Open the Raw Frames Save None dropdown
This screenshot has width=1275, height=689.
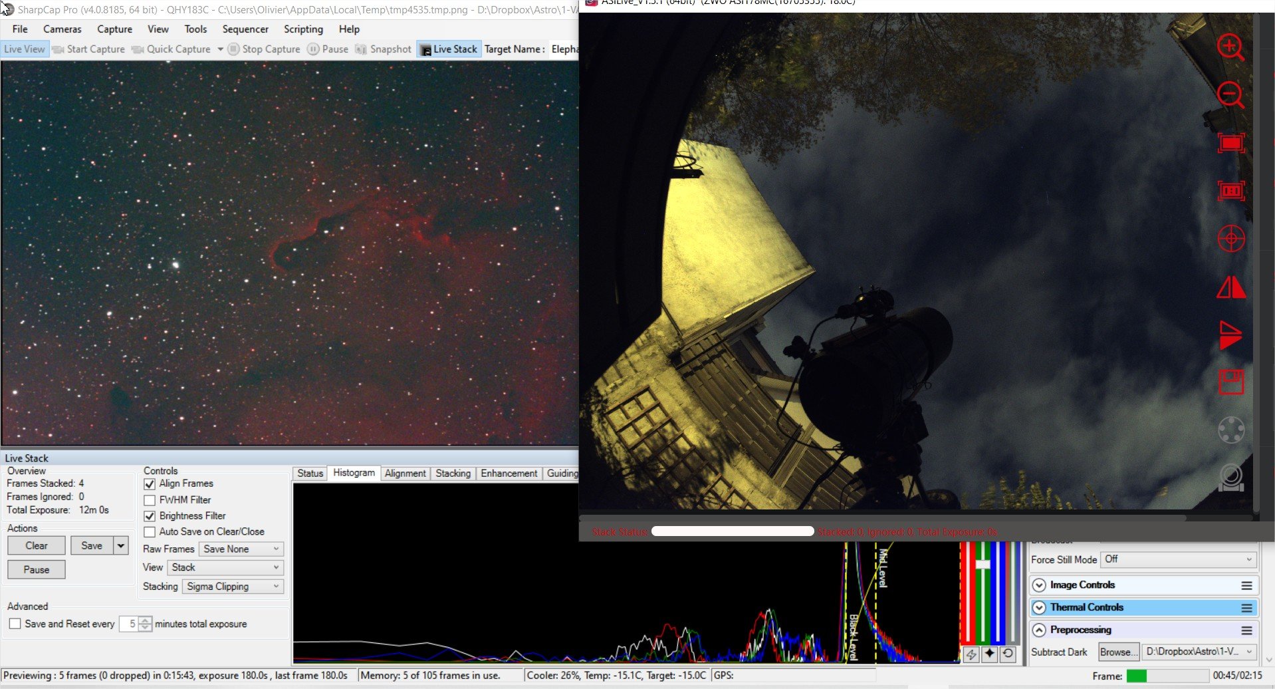point(241,549)
